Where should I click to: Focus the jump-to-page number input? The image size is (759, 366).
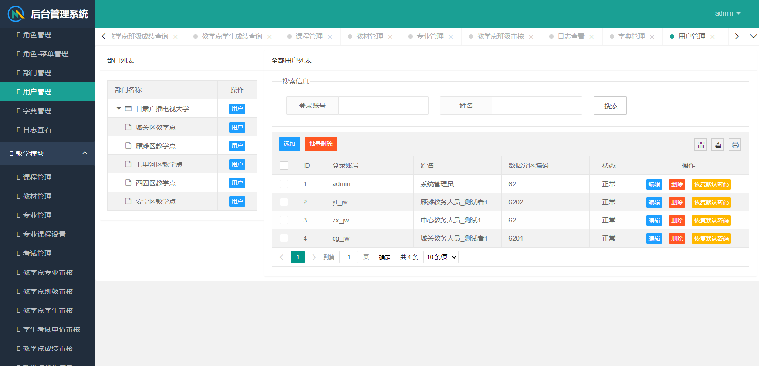click(x=349, y=257)
